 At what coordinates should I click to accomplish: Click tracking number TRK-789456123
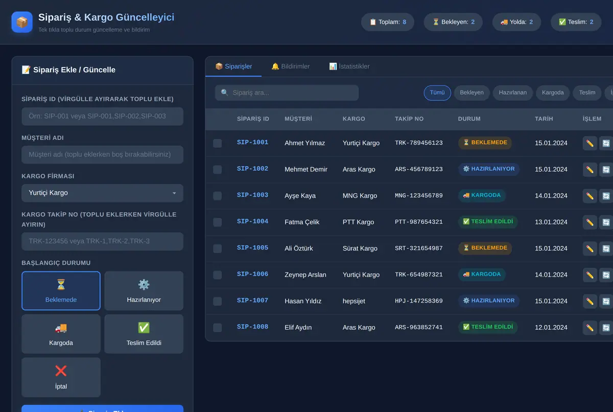tap(419, 143)
